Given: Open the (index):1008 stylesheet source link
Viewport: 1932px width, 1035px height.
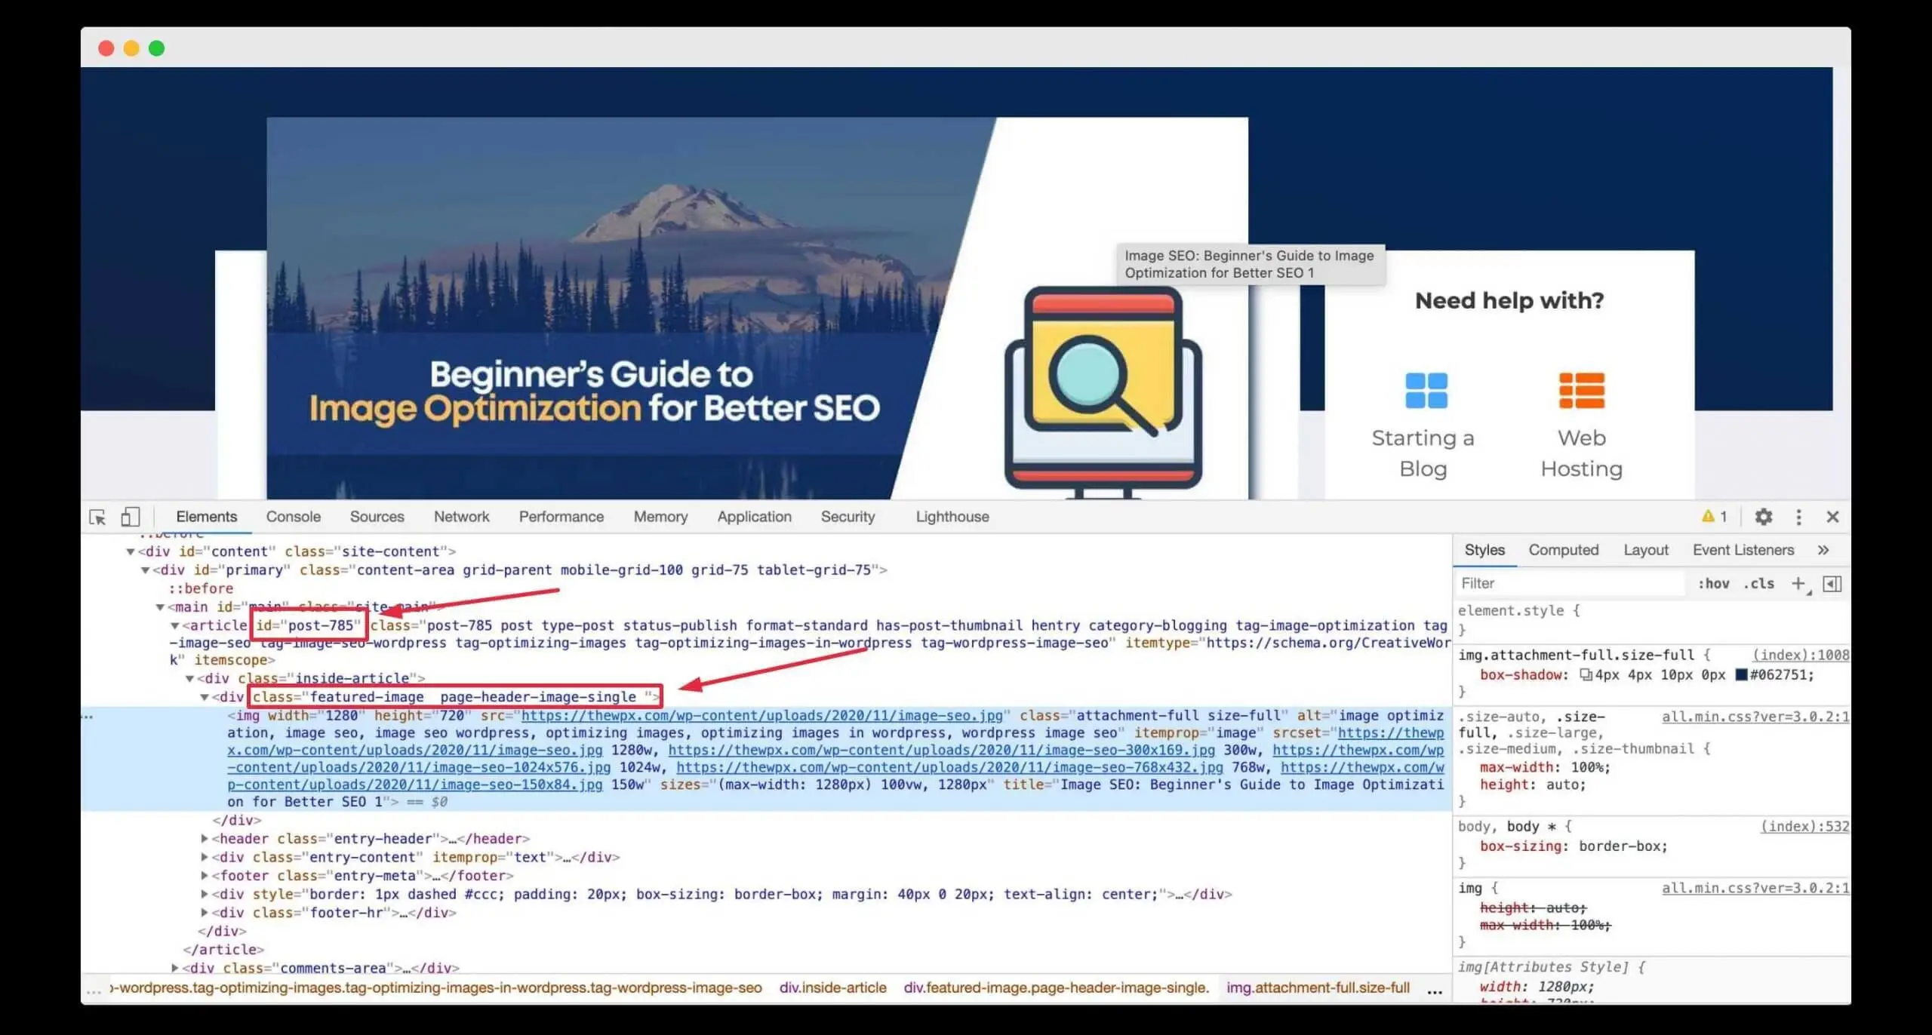Looking at the screenshot, I should (x=1800, y=655).
